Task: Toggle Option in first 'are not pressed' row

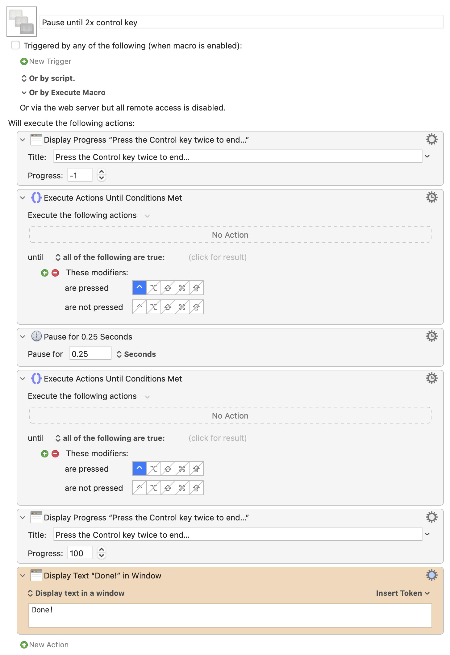Action: click(154, 307)
